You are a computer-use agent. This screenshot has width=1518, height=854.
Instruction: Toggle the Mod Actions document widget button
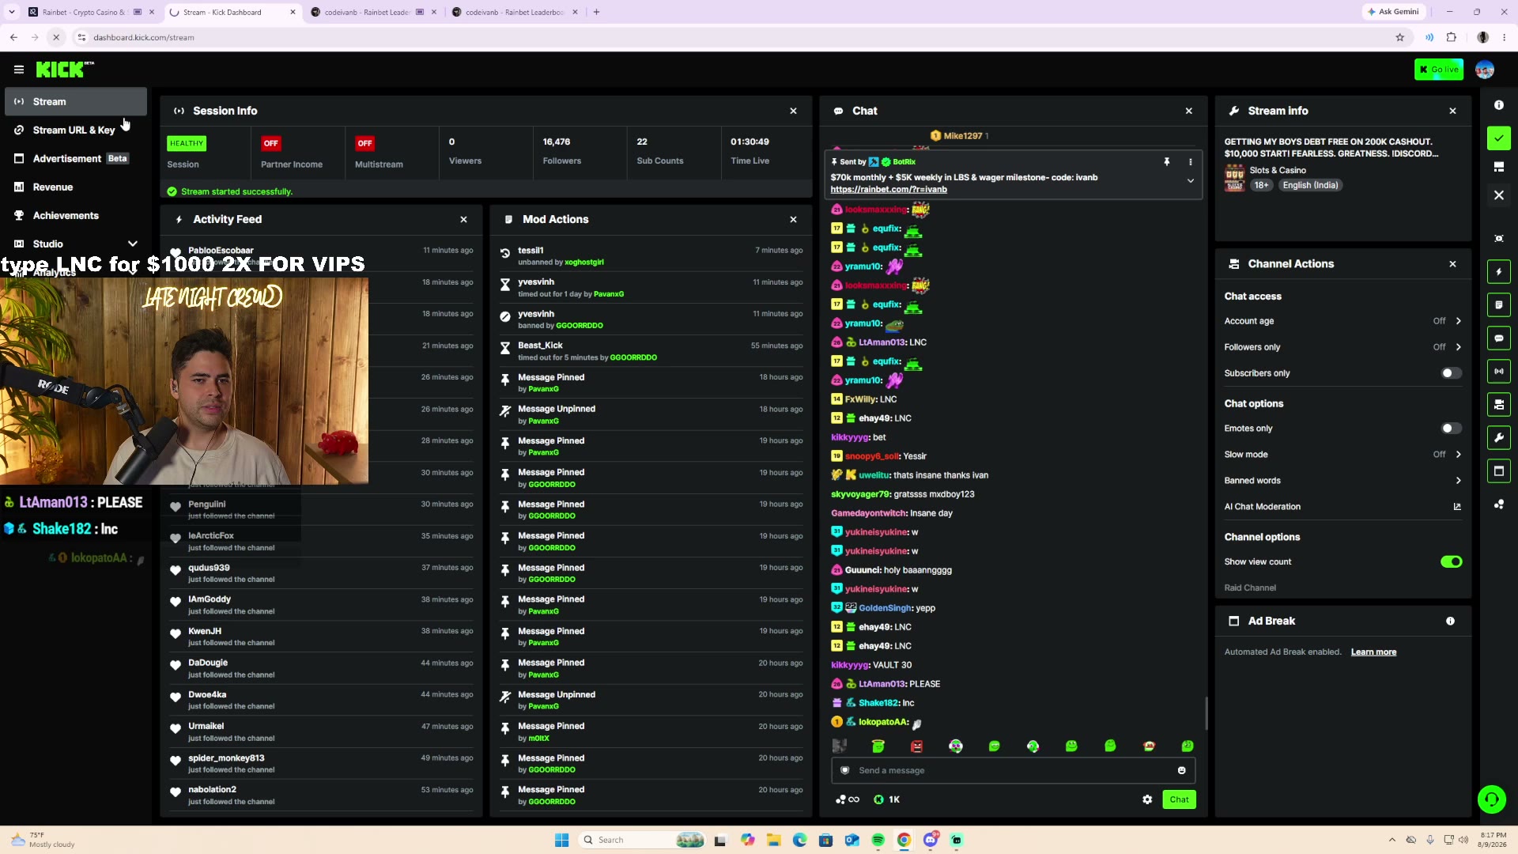[x=1499, y=305]
